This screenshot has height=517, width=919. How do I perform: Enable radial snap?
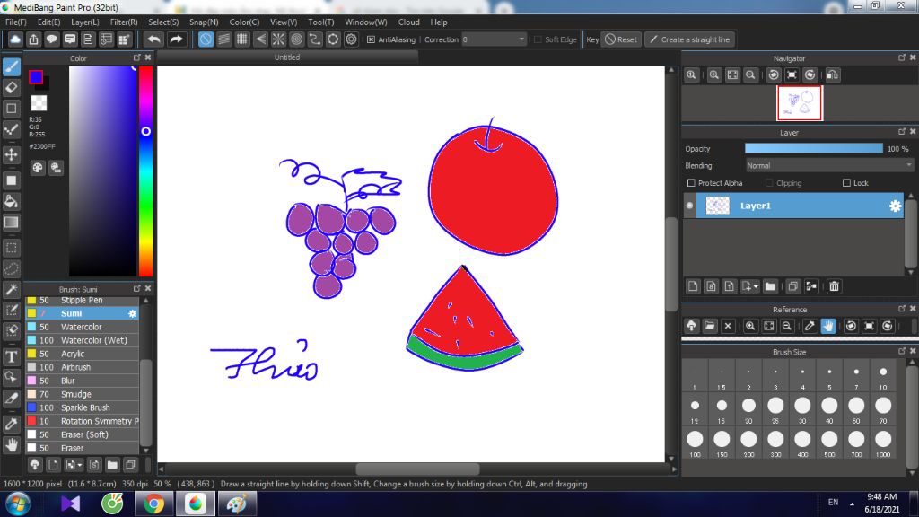point(278,39)
